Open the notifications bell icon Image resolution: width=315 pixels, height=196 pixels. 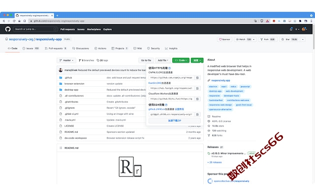pyautogui.click(x=291, y=29)
